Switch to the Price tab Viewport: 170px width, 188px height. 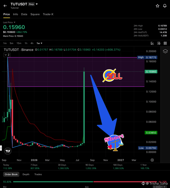point(7,14)
